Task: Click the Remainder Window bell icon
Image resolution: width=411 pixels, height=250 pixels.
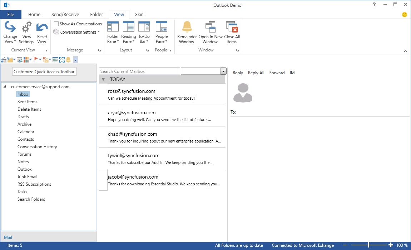Action: click(187, 27)
